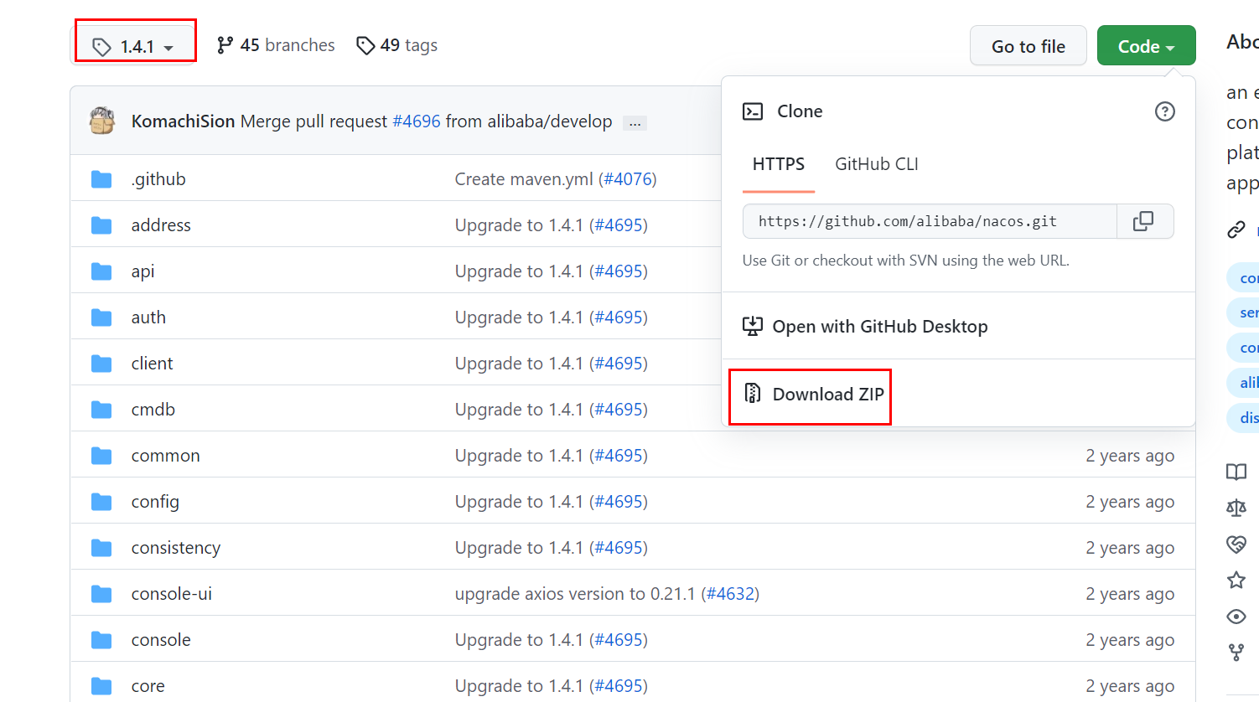Open pull request #4696 link
The width and height of the screenshot is (1259, 702).
[x=417, y=121]
